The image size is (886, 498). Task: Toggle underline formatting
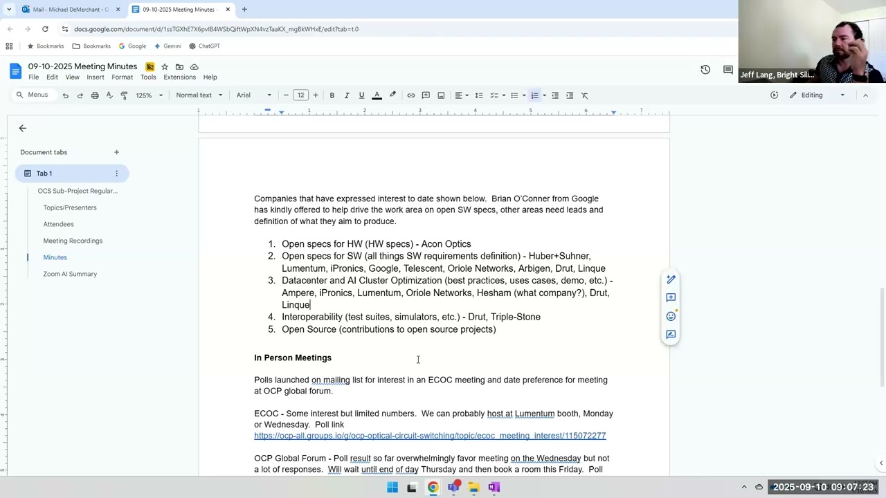[x=361, y=95]
